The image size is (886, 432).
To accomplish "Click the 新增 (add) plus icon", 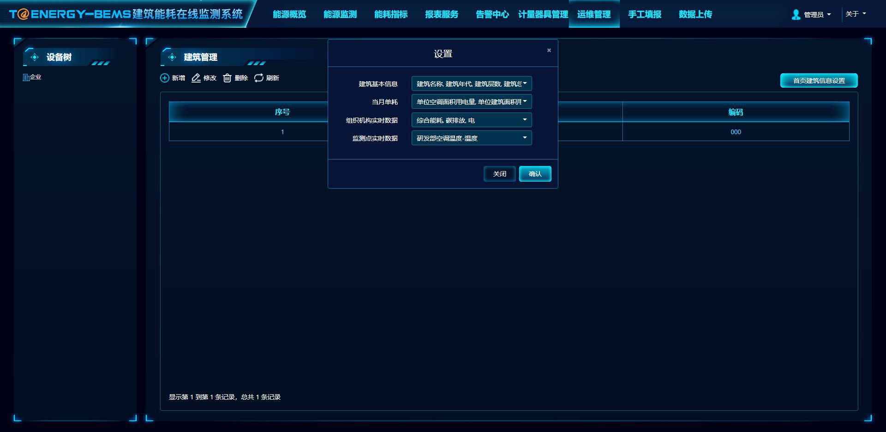I will tap(165, 78).
